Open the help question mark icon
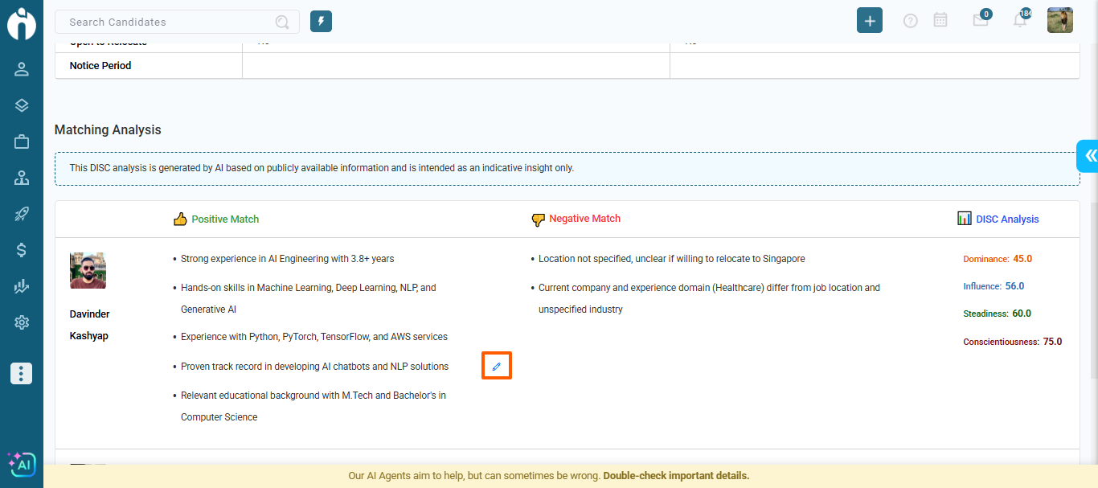 pos(910,21)
